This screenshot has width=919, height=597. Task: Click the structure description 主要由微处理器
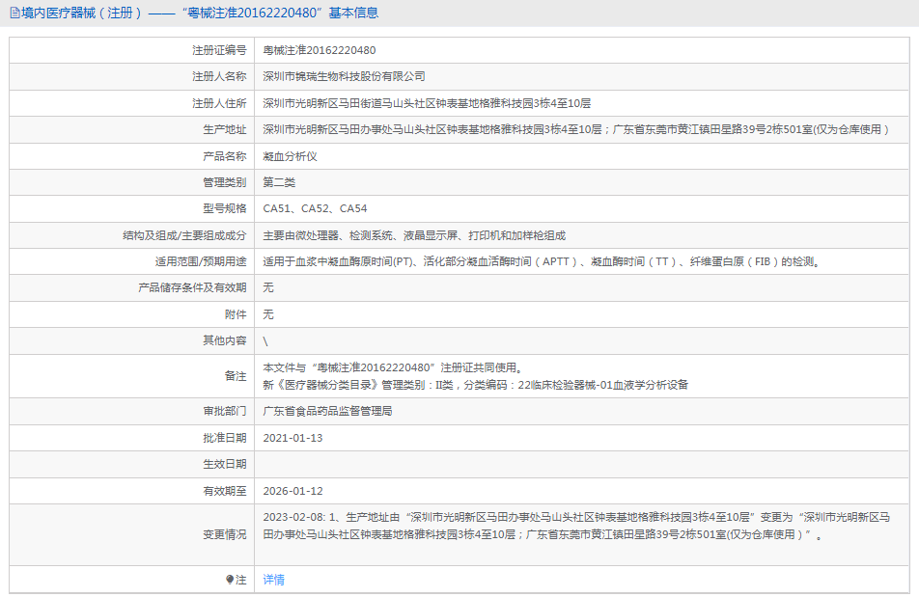click(x=414, y=235)
